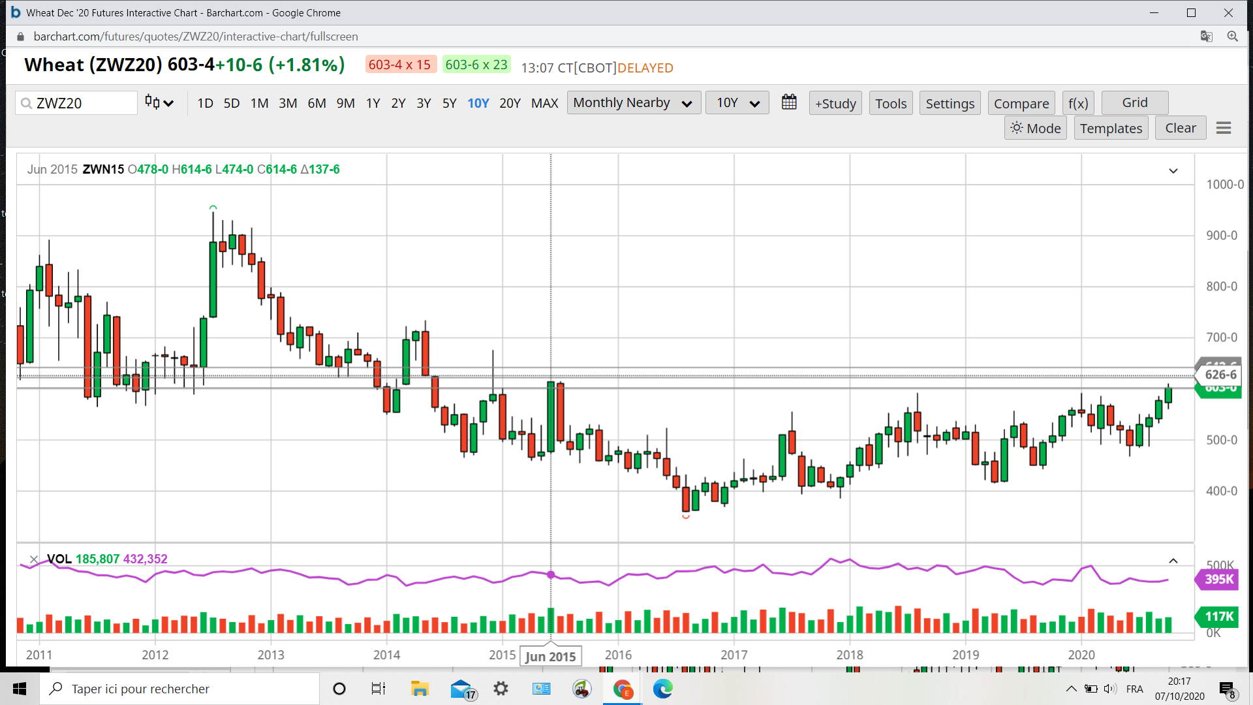
Task: Expand the Monthly Nearby dropdown
Action: pyautogui.click(x=633, y=102)
